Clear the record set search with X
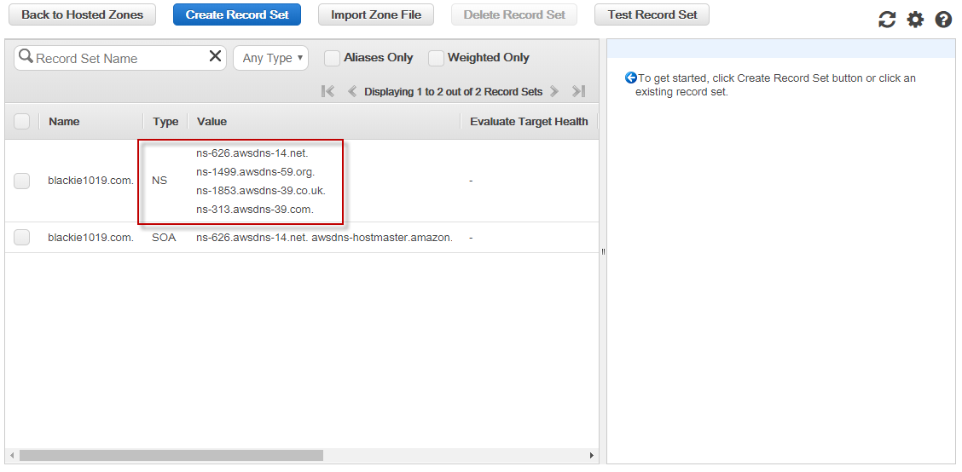This screenshot has width=962, height=472. 215,57
